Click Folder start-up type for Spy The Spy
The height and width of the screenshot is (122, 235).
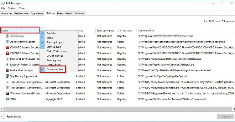[x=121, y=76]
